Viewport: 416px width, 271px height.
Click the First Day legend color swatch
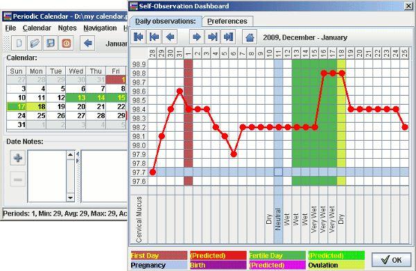[x=159, y=256]
